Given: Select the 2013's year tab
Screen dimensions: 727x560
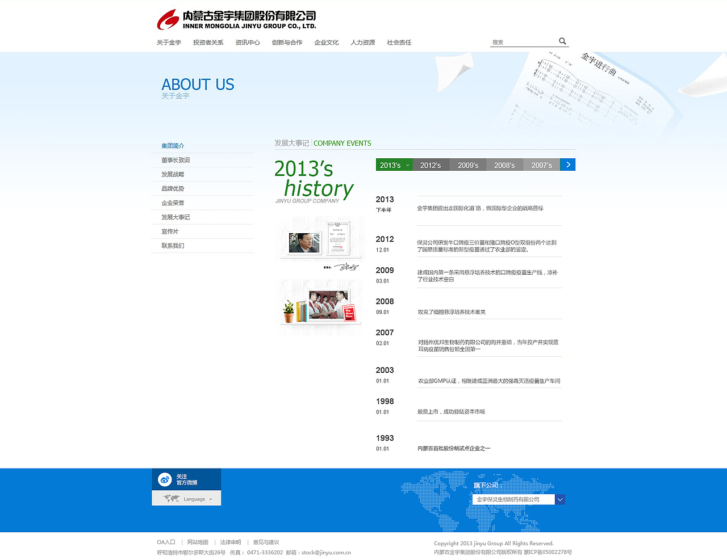Looking at the screenshot, I should pyautogui.click(x=392, y=164).
